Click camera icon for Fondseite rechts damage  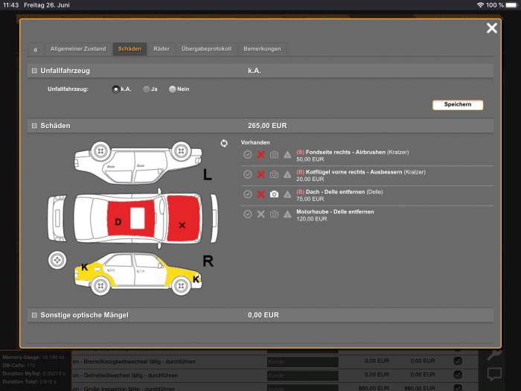pos(274,154)
